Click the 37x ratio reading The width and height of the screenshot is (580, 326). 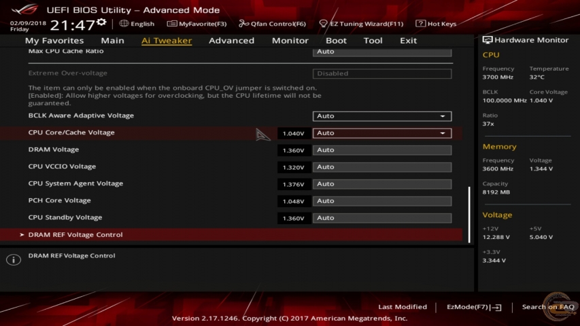coord(488,124)
